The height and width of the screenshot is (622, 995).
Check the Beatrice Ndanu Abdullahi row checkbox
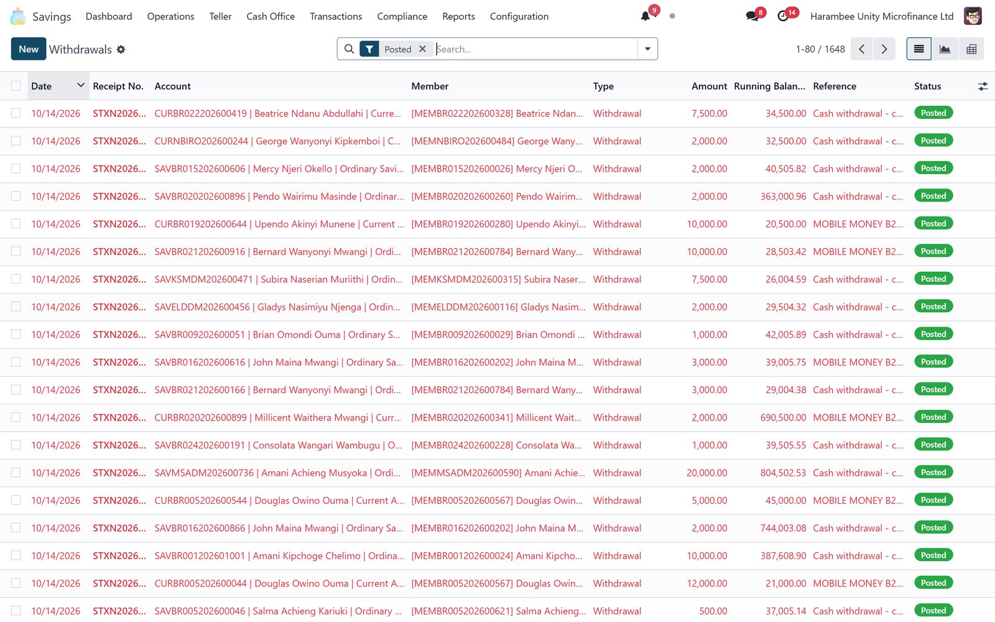pyautogui.click(x=16, y=113)
